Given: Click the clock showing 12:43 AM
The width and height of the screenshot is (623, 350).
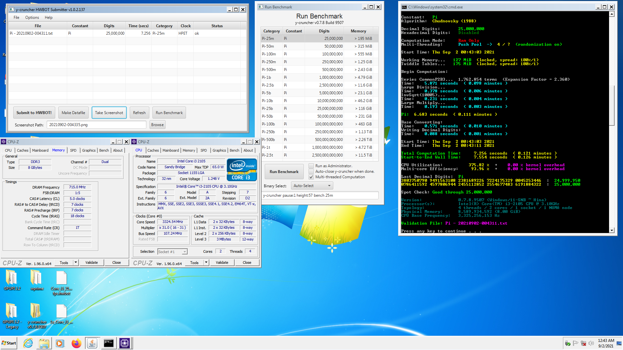Looking at the screenshot, I should 606,341.
